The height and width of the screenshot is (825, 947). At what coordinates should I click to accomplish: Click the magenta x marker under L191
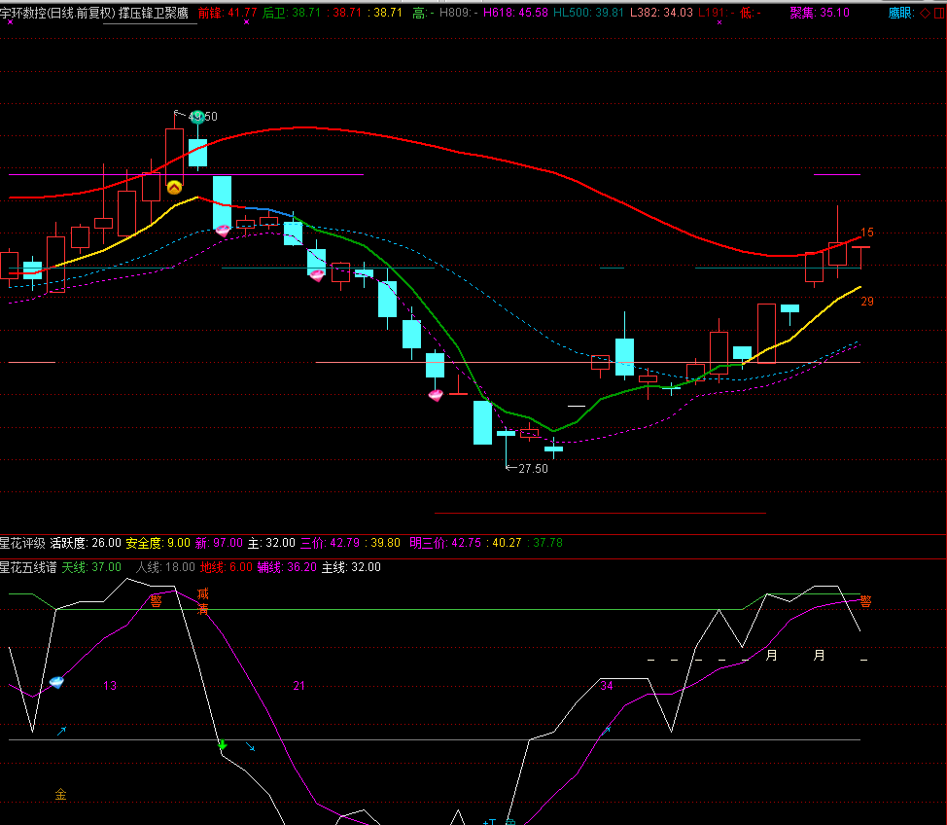pos(719,22)
